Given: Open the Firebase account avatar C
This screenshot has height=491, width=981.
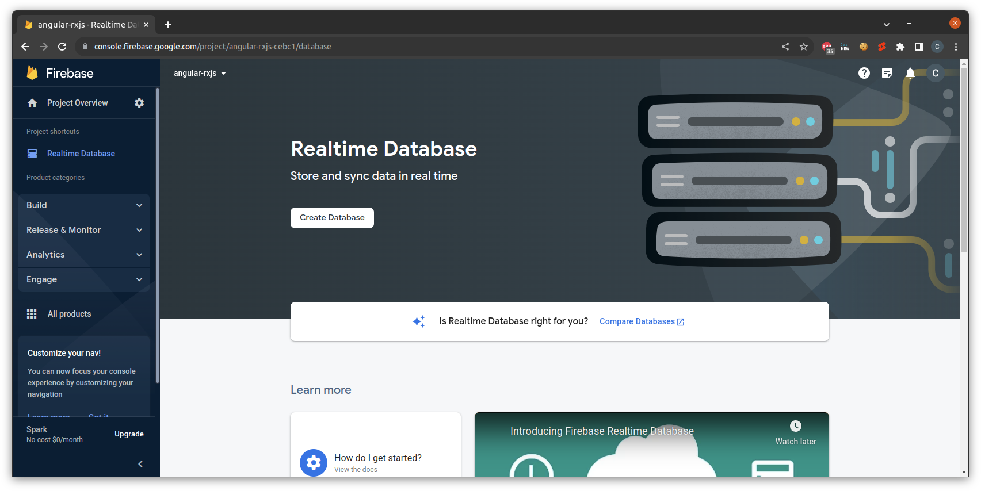Looking at the screenshot, I should [936, 73].
